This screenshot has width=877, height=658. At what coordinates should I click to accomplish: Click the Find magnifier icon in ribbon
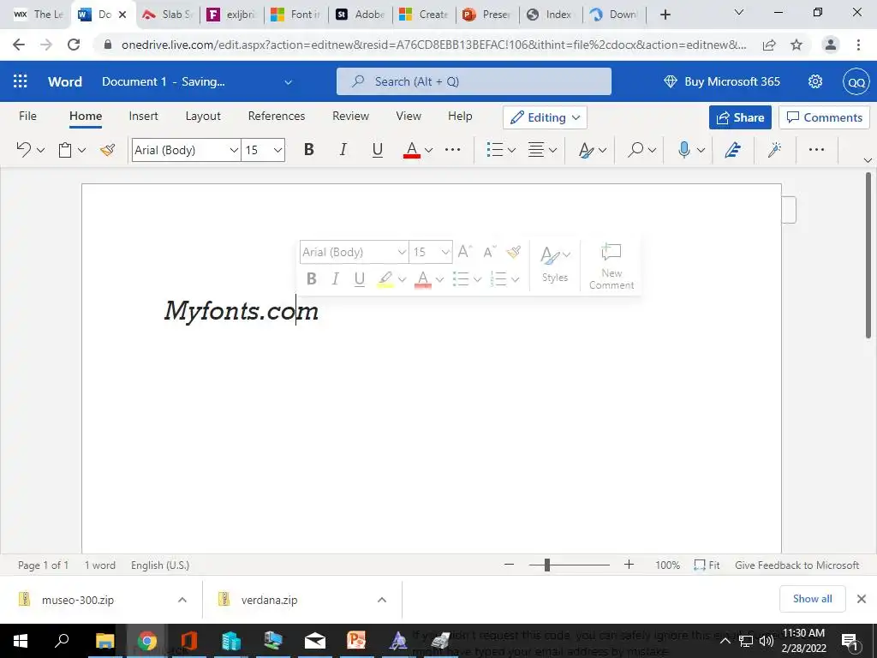[x=635, y=149]
